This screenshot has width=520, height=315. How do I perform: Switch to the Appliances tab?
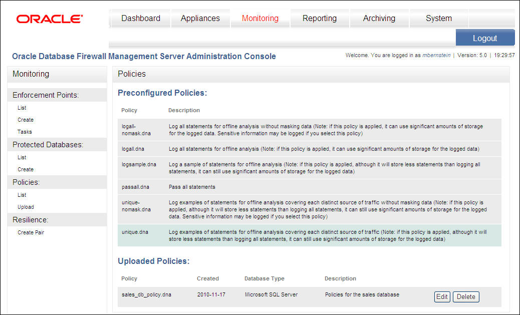coord(200,18)
